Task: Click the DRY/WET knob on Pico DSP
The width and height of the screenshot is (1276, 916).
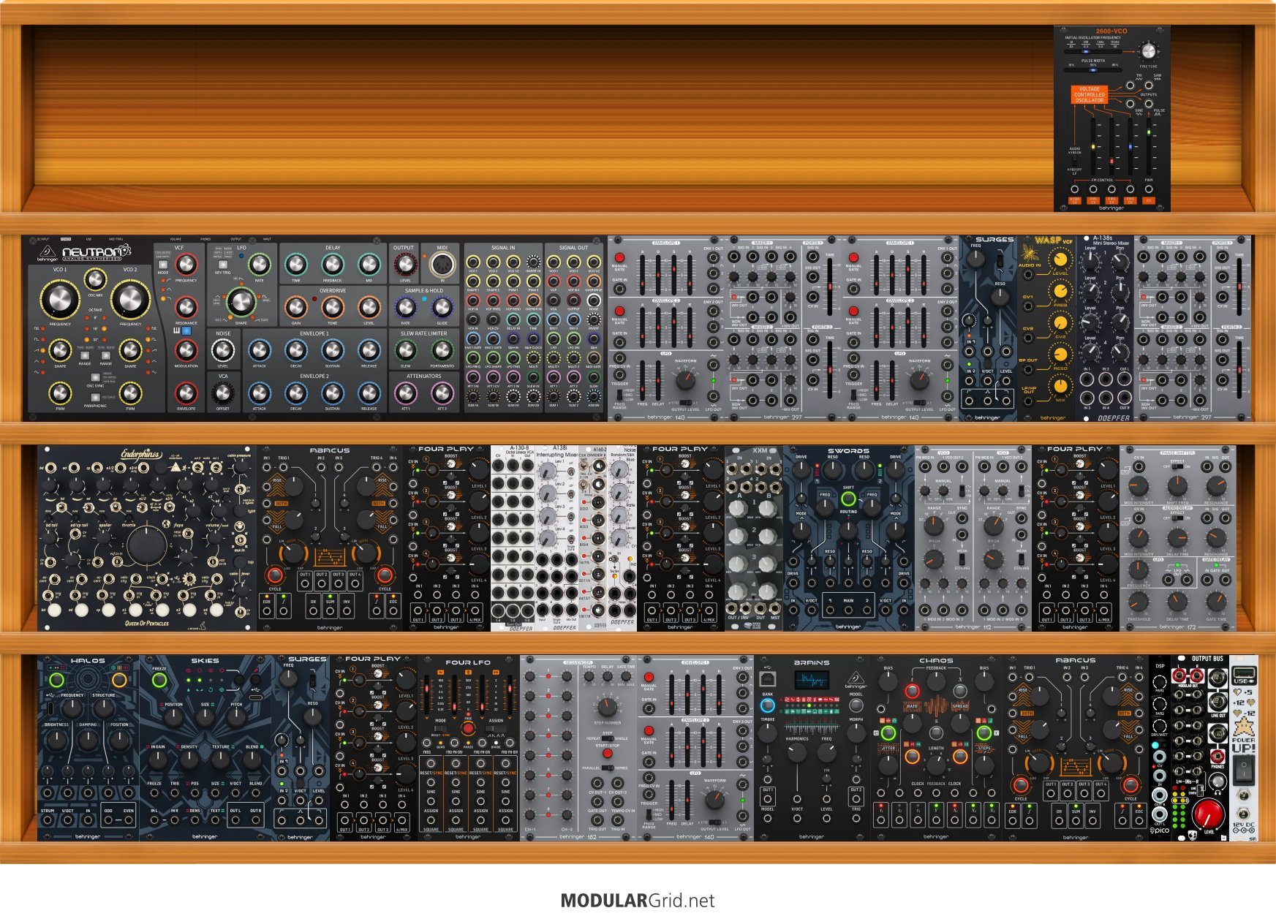Action: 1160,726
